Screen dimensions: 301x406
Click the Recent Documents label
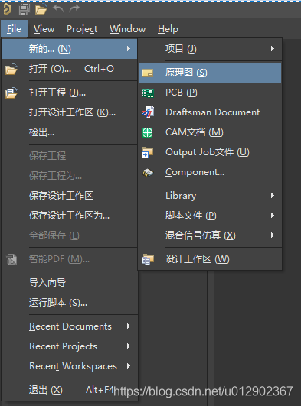click(x=70, y=326)
